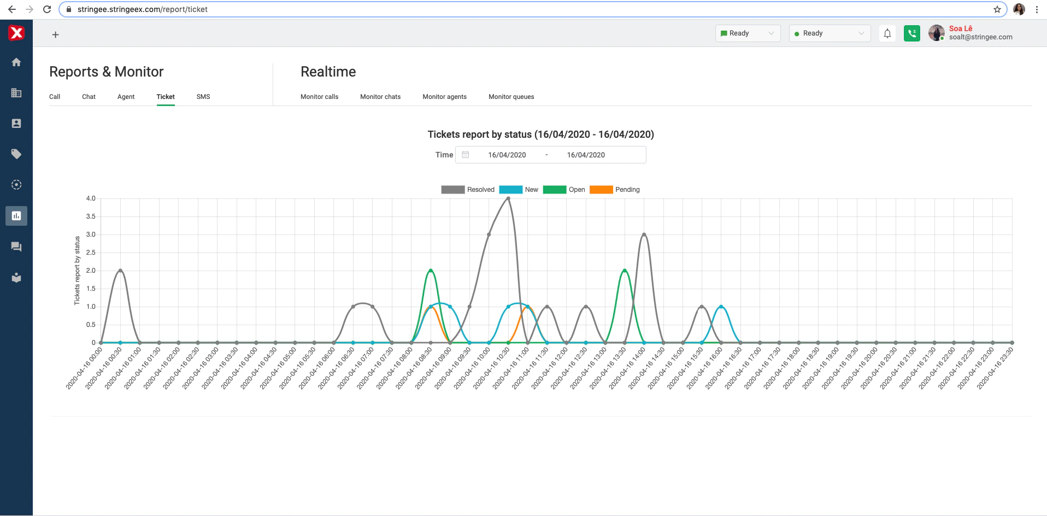This screenshot has width=1047, height=516.
Task: Click the start date 16/04/2020 field
Action: [507, 155]
